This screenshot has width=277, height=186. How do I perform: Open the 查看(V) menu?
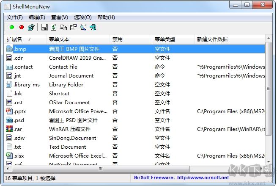(59, 17)
